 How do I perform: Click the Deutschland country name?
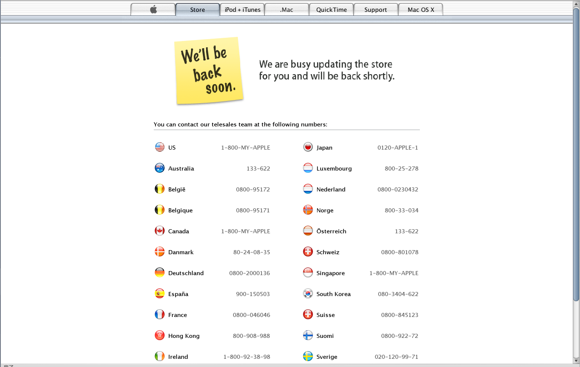(186, 273)
